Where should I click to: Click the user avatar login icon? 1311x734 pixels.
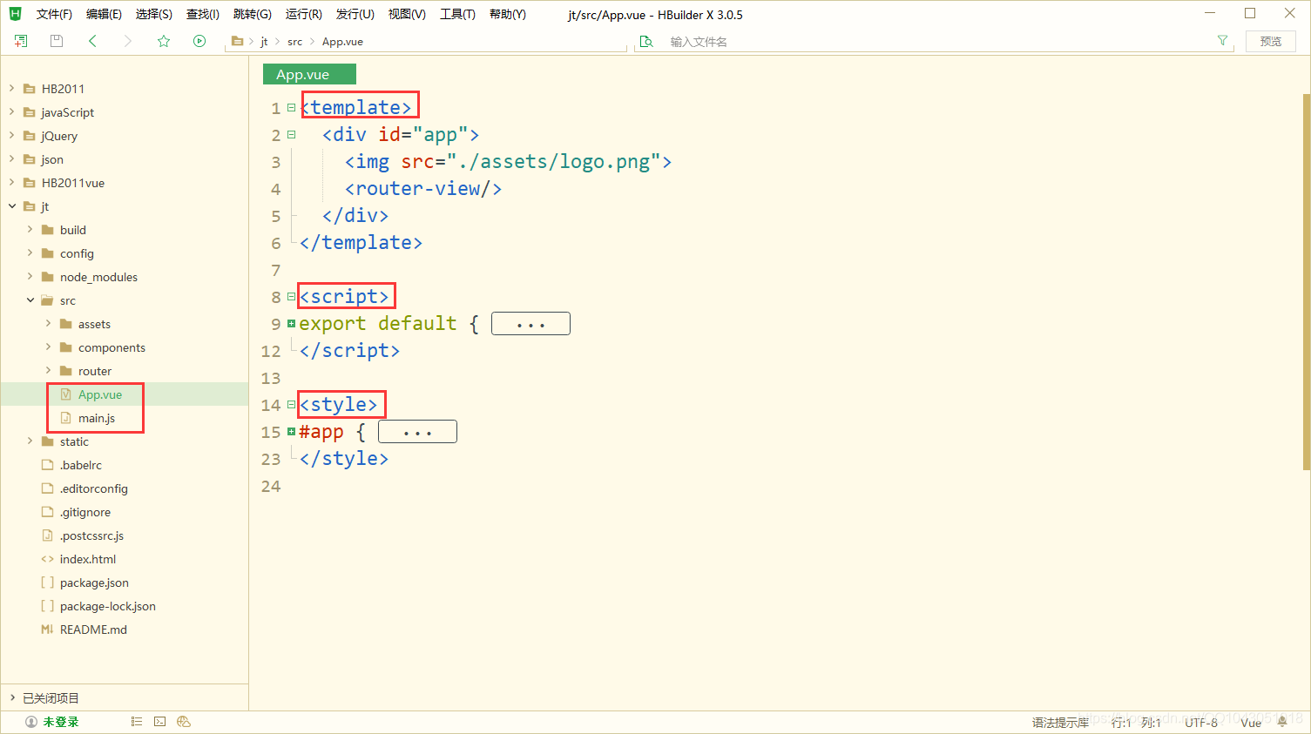[31, 722]
